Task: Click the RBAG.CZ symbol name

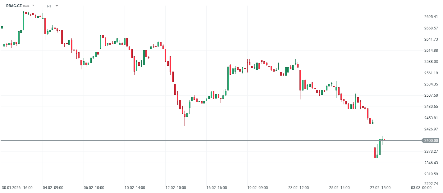Action: [x=14, y=6]
